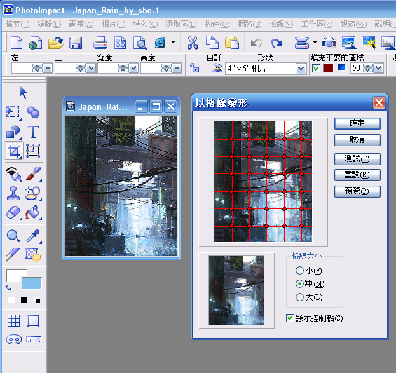The width and height of the screenshot is (396, 373).
Task: Open the 上 (top) value dropdown
Action: click(x=91, y=68)
